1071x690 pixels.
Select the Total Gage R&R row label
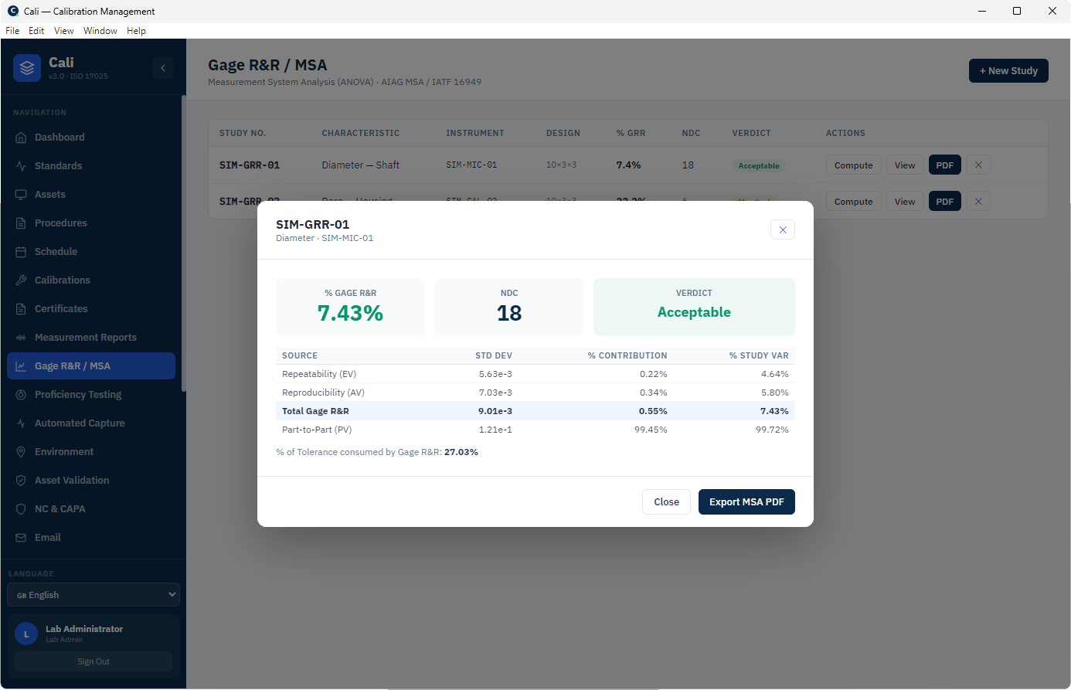pos(315,411)
